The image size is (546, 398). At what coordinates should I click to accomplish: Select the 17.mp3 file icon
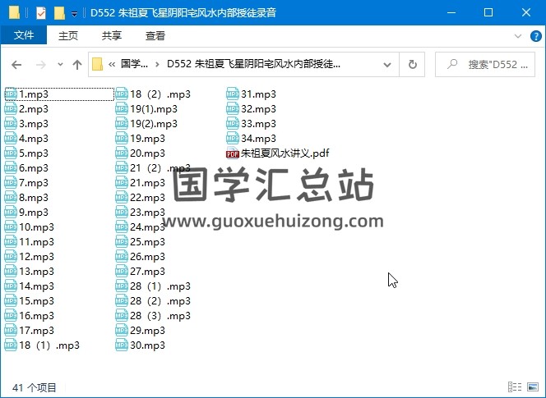click(11, 331)
